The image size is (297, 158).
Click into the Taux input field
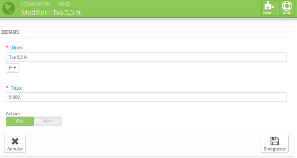pos(146,97)
